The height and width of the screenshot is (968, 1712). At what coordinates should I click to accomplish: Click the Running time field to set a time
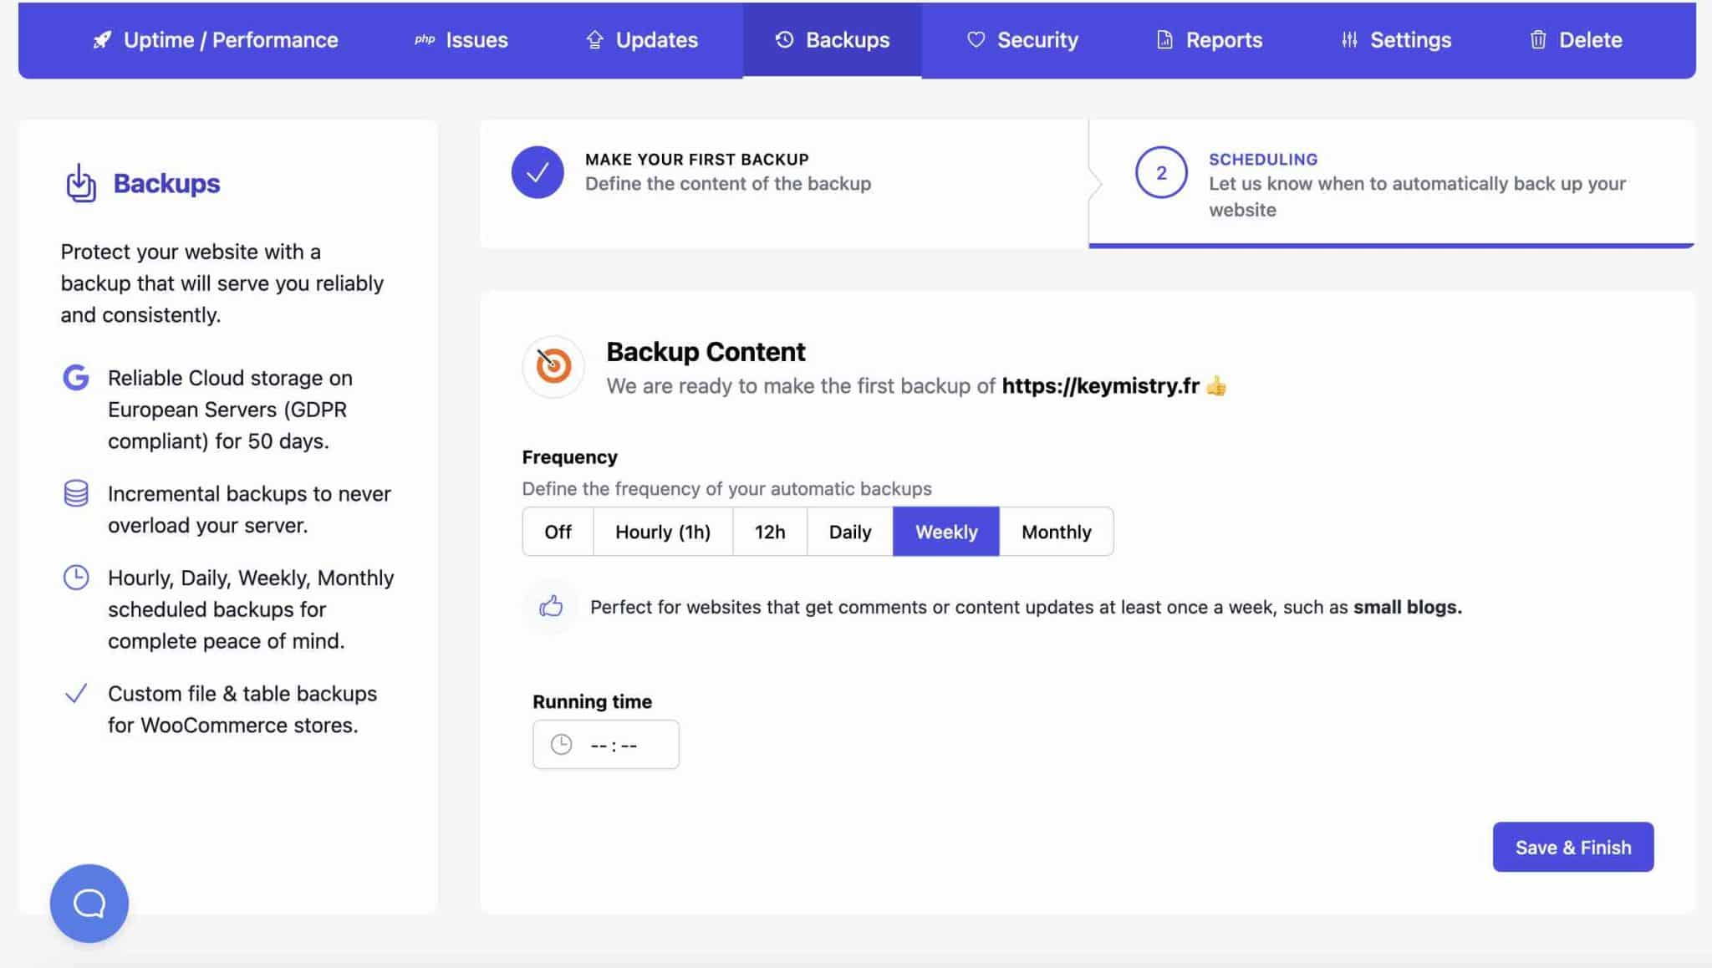(604, 744)
